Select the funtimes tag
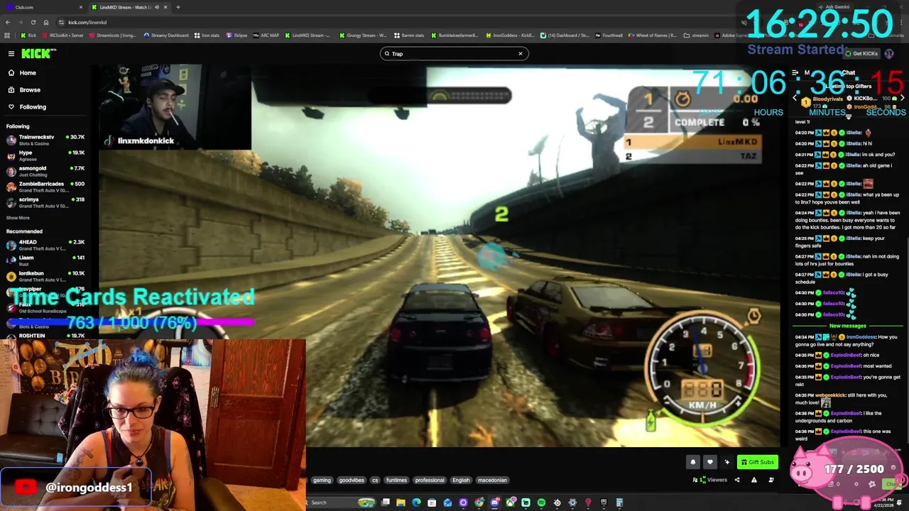This screenshot has height=511, width=909. pos(396,480)
